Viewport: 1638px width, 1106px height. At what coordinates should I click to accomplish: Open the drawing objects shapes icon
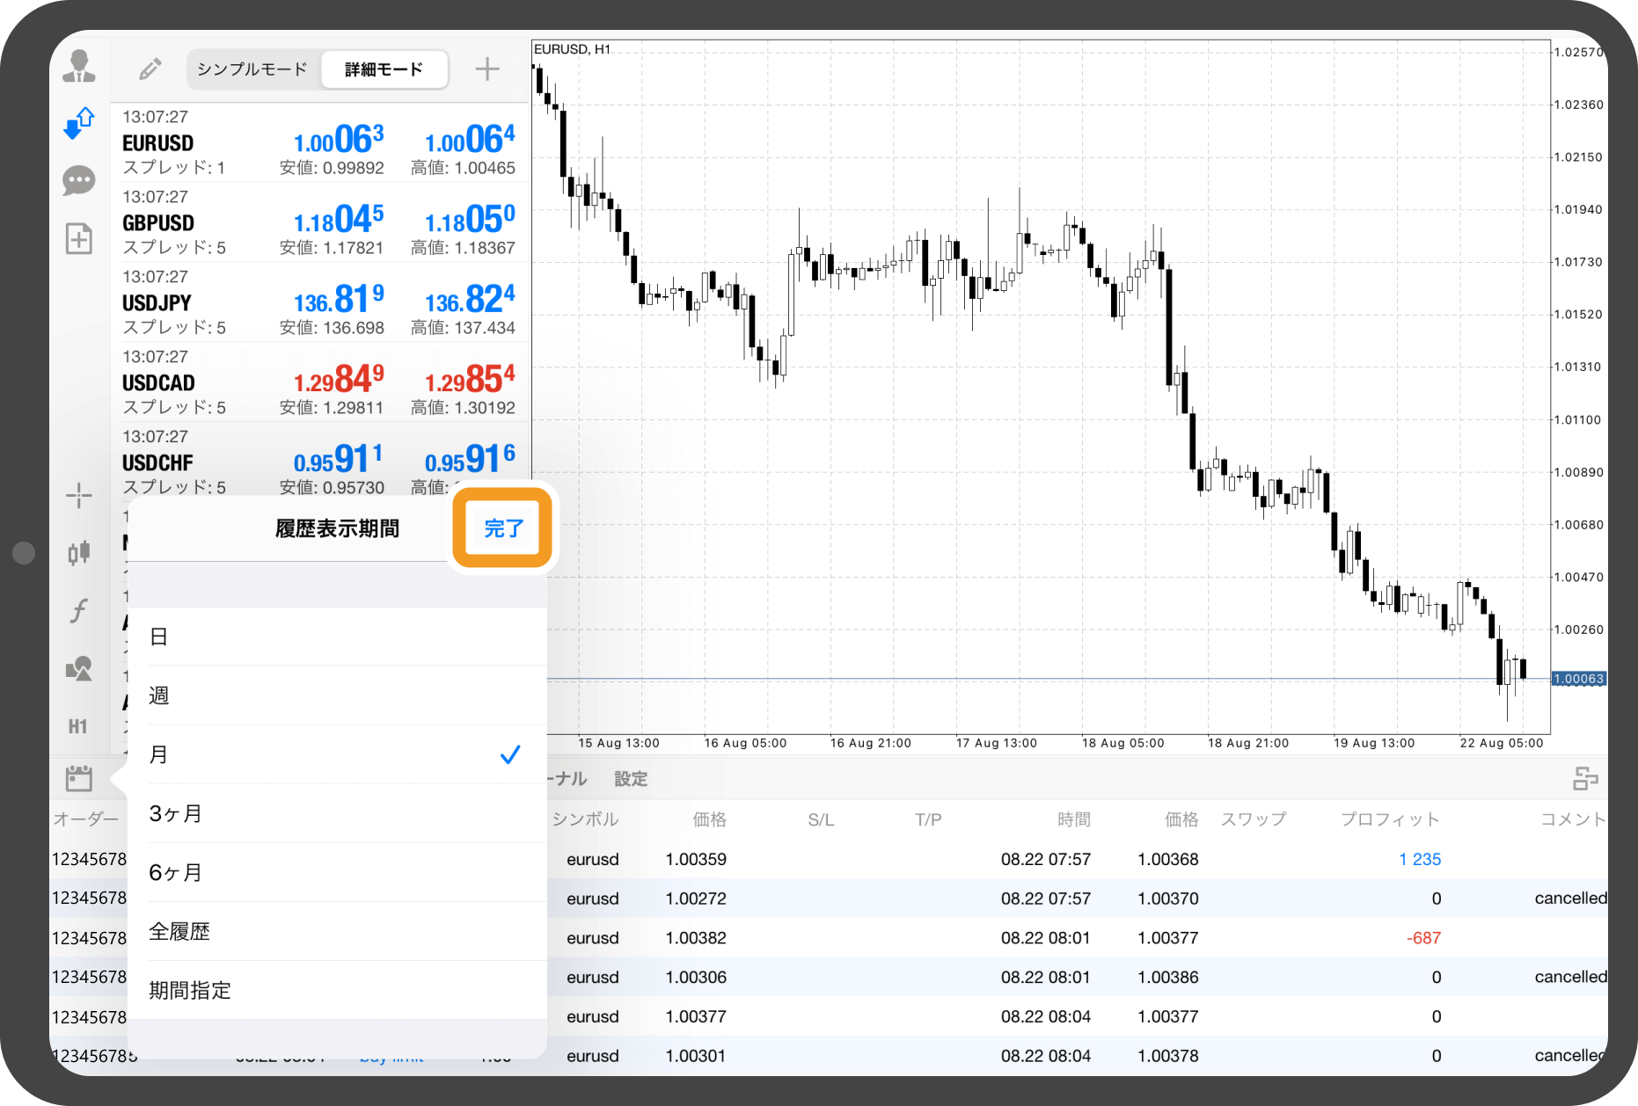(79, 669)
